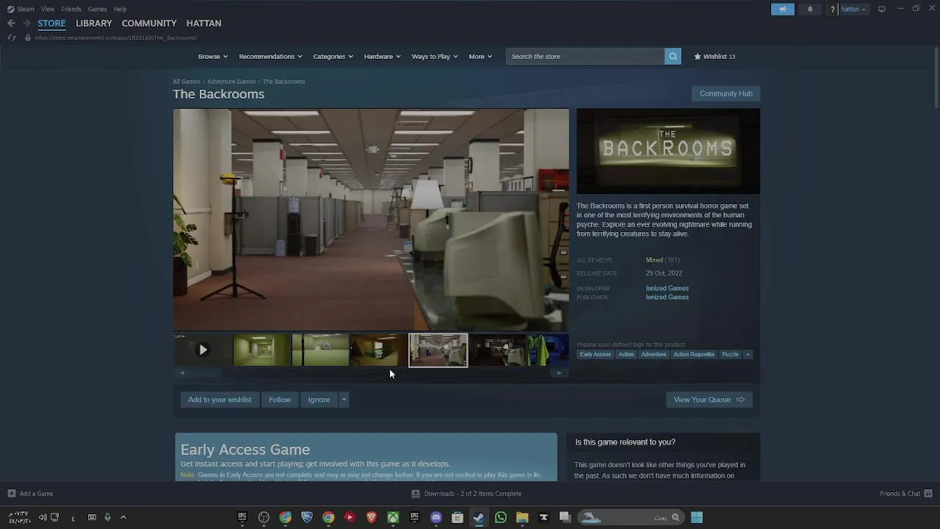Click the Windows taskbar search box
The image size is (940, 529).
(x=631, y=517)
